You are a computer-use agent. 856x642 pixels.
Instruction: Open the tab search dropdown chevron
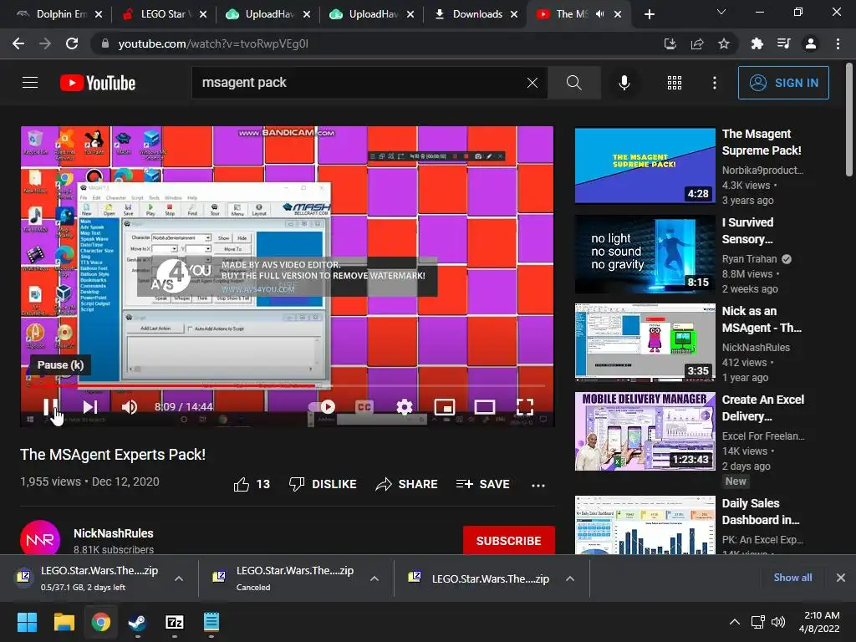pyautogui.click(x=721, y=12)
